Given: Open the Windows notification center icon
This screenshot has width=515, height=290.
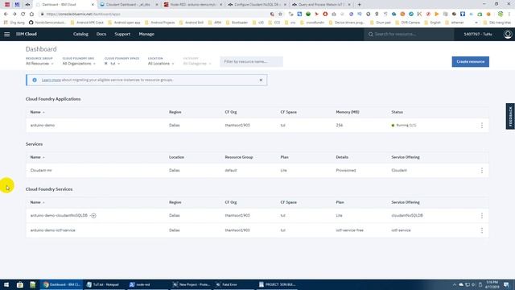Looking at the screenshot, I should [506, 284].
